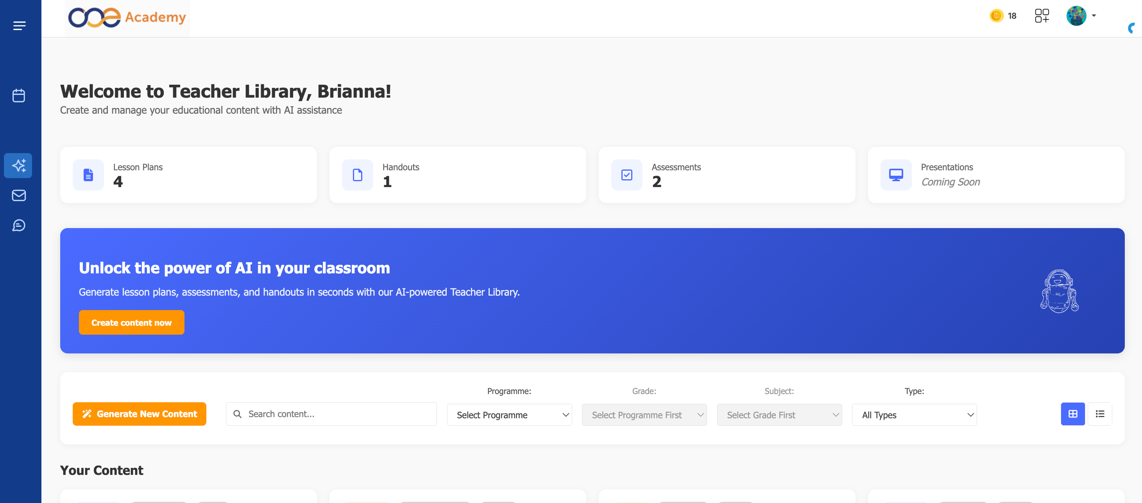Open the Subject dropdown
The width and height of the screenshot is (1142, 503).
[779, 415]
